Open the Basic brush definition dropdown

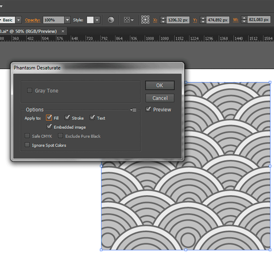point(19,20)
